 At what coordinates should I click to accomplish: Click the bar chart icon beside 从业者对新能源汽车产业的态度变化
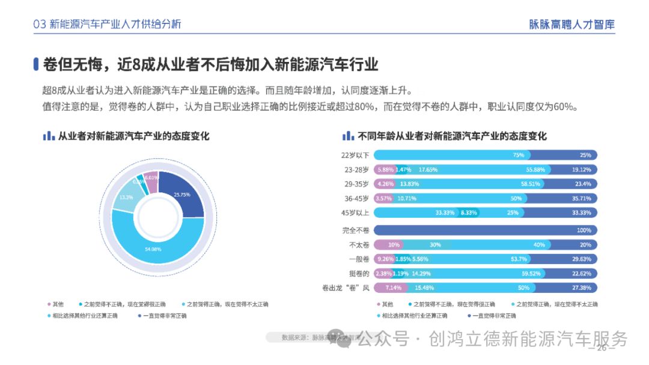click(x=49, y=136)
